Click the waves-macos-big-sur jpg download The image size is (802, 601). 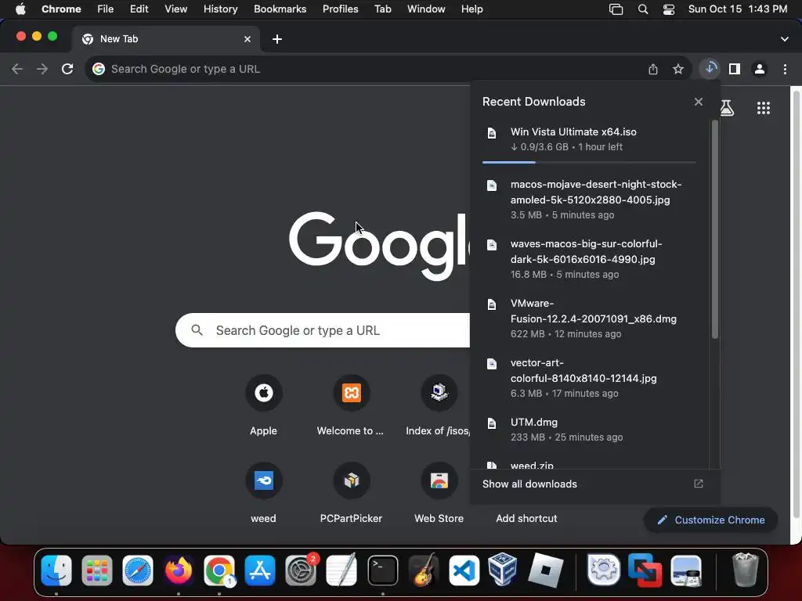tap(589, 258)
